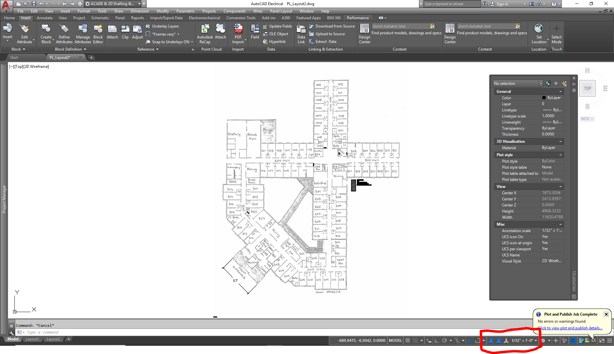Screen dimensions: 614x354
Task: Switch to the Layout1 tab
Action: (x=32, y=339)
